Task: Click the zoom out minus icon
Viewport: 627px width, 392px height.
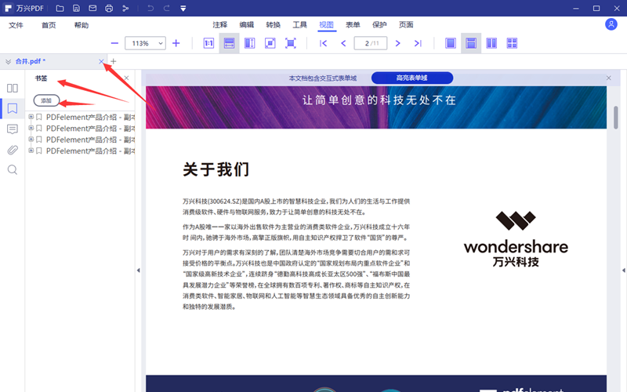Action: (x=115, y=43)
